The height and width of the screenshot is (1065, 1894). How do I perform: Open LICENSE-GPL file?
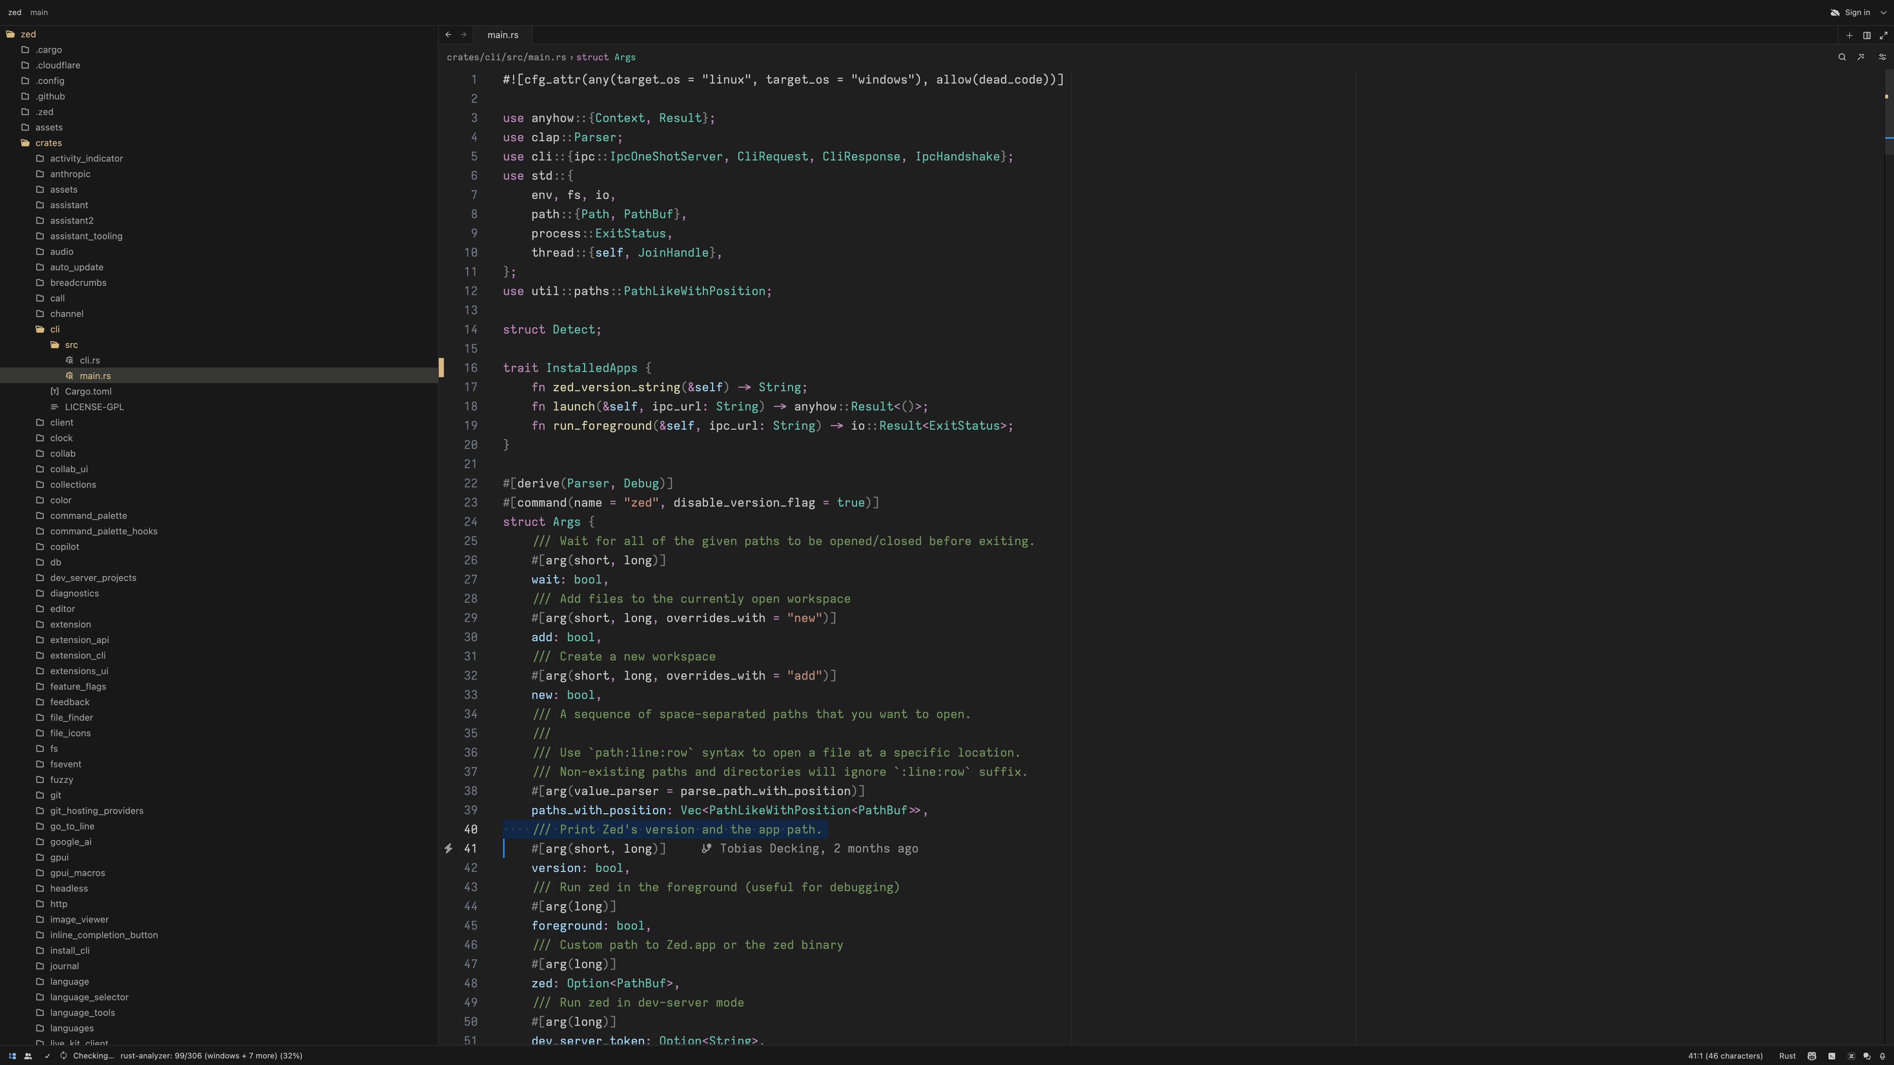[x=219, y=406]
